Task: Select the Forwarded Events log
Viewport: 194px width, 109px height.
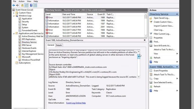Action: click(x=29, y=30)
